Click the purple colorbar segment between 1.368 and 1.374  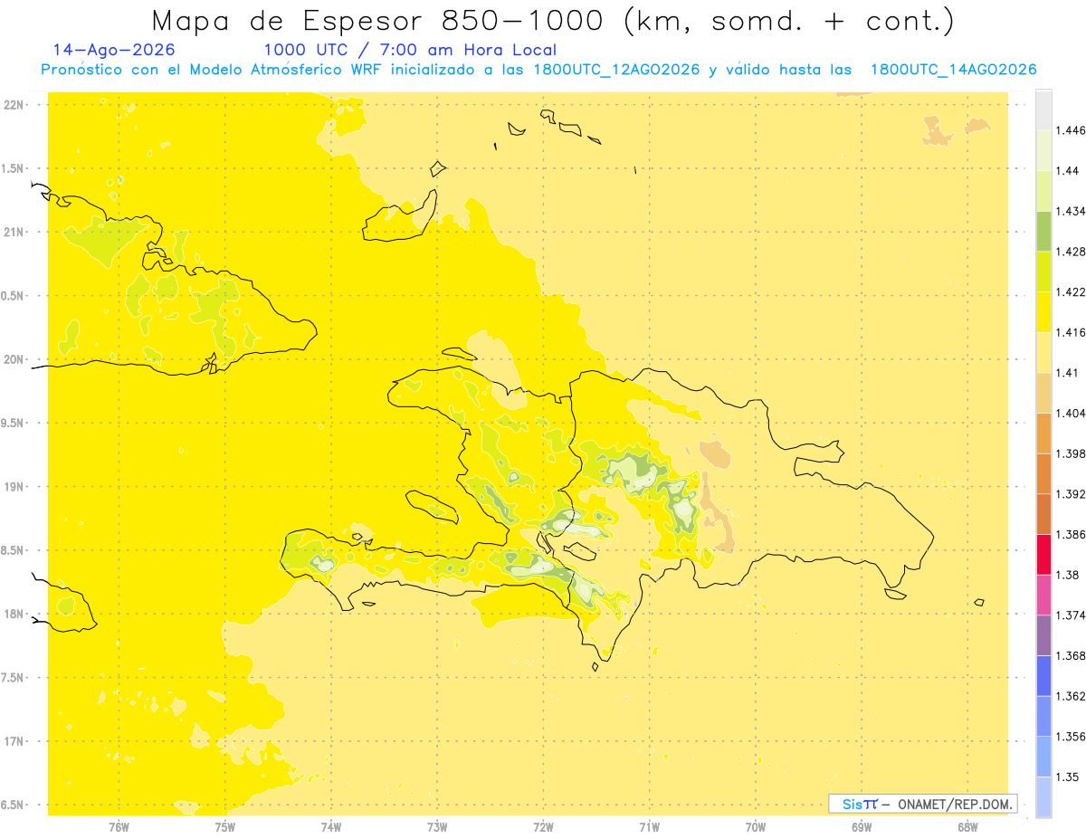pos(1043,635)
